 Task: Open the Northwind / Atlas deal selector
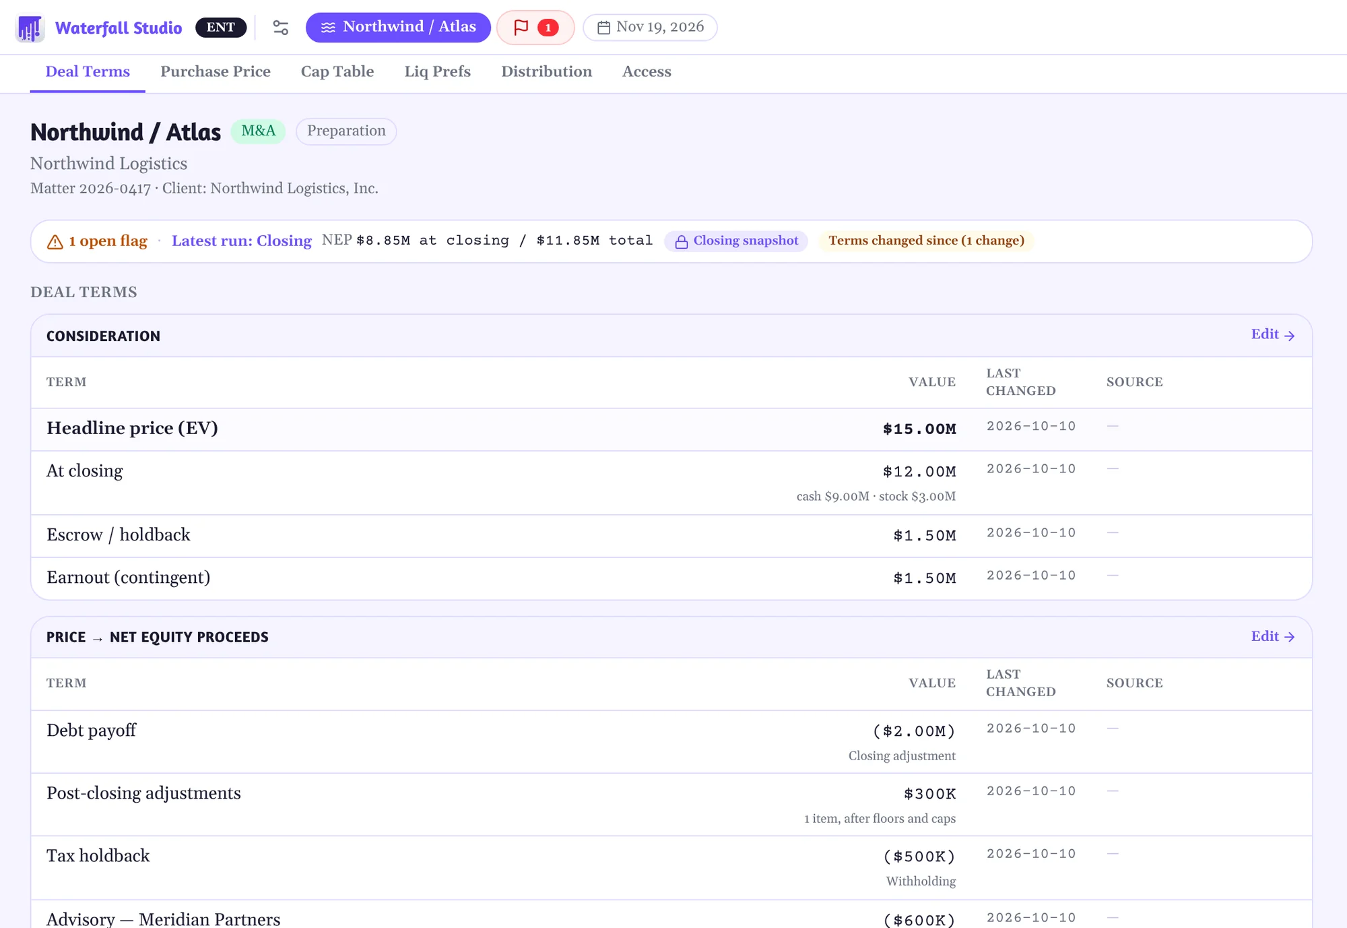(398, 27)
